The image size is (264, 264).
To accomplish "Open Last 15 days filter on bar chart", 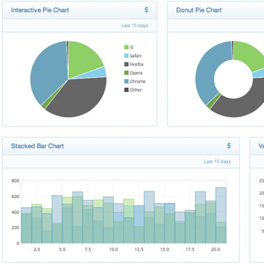I will tap(217, 161).
